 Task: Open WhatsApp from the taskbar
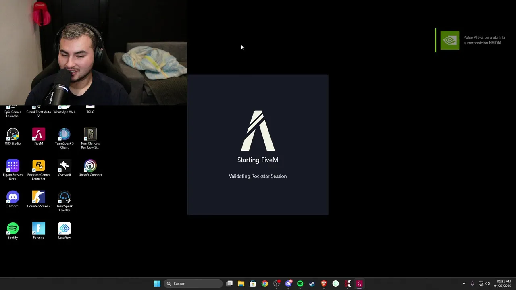(335, 284)
